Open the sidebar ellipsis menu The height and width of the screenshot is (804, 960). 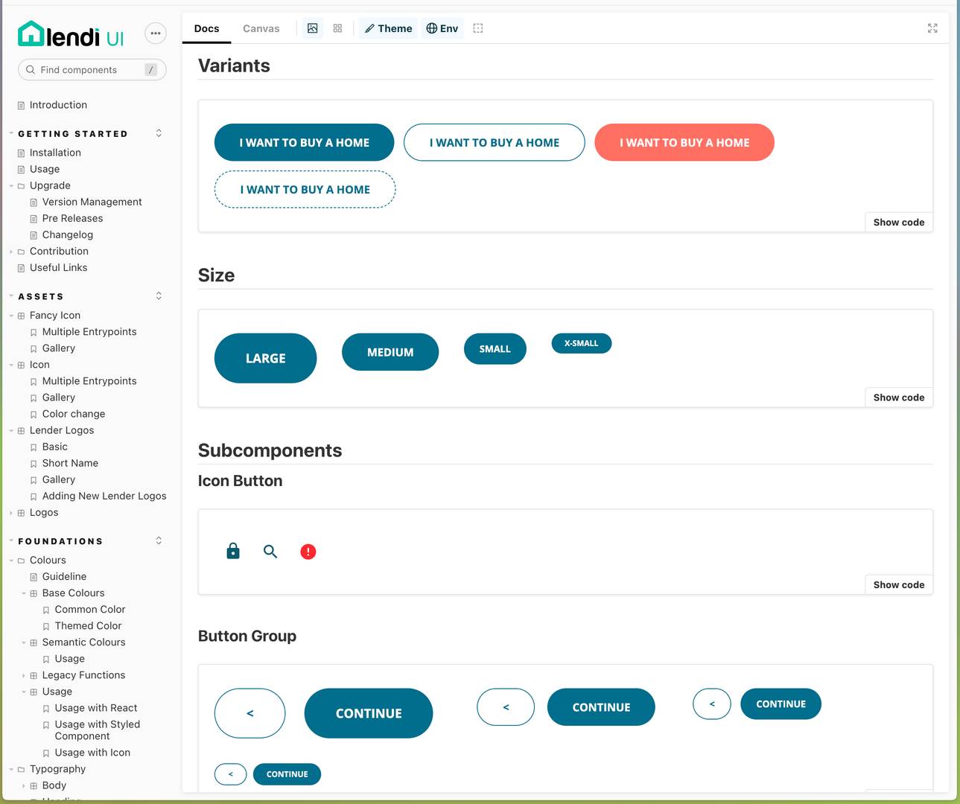(x=156, y=33)
